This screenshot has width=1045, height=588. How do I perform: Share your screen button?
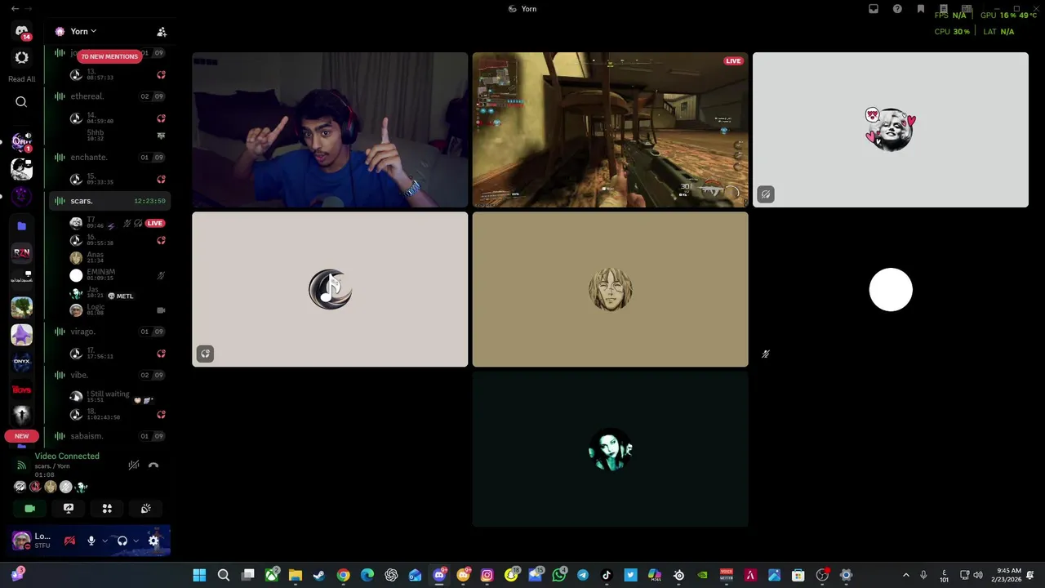[69, 509]
